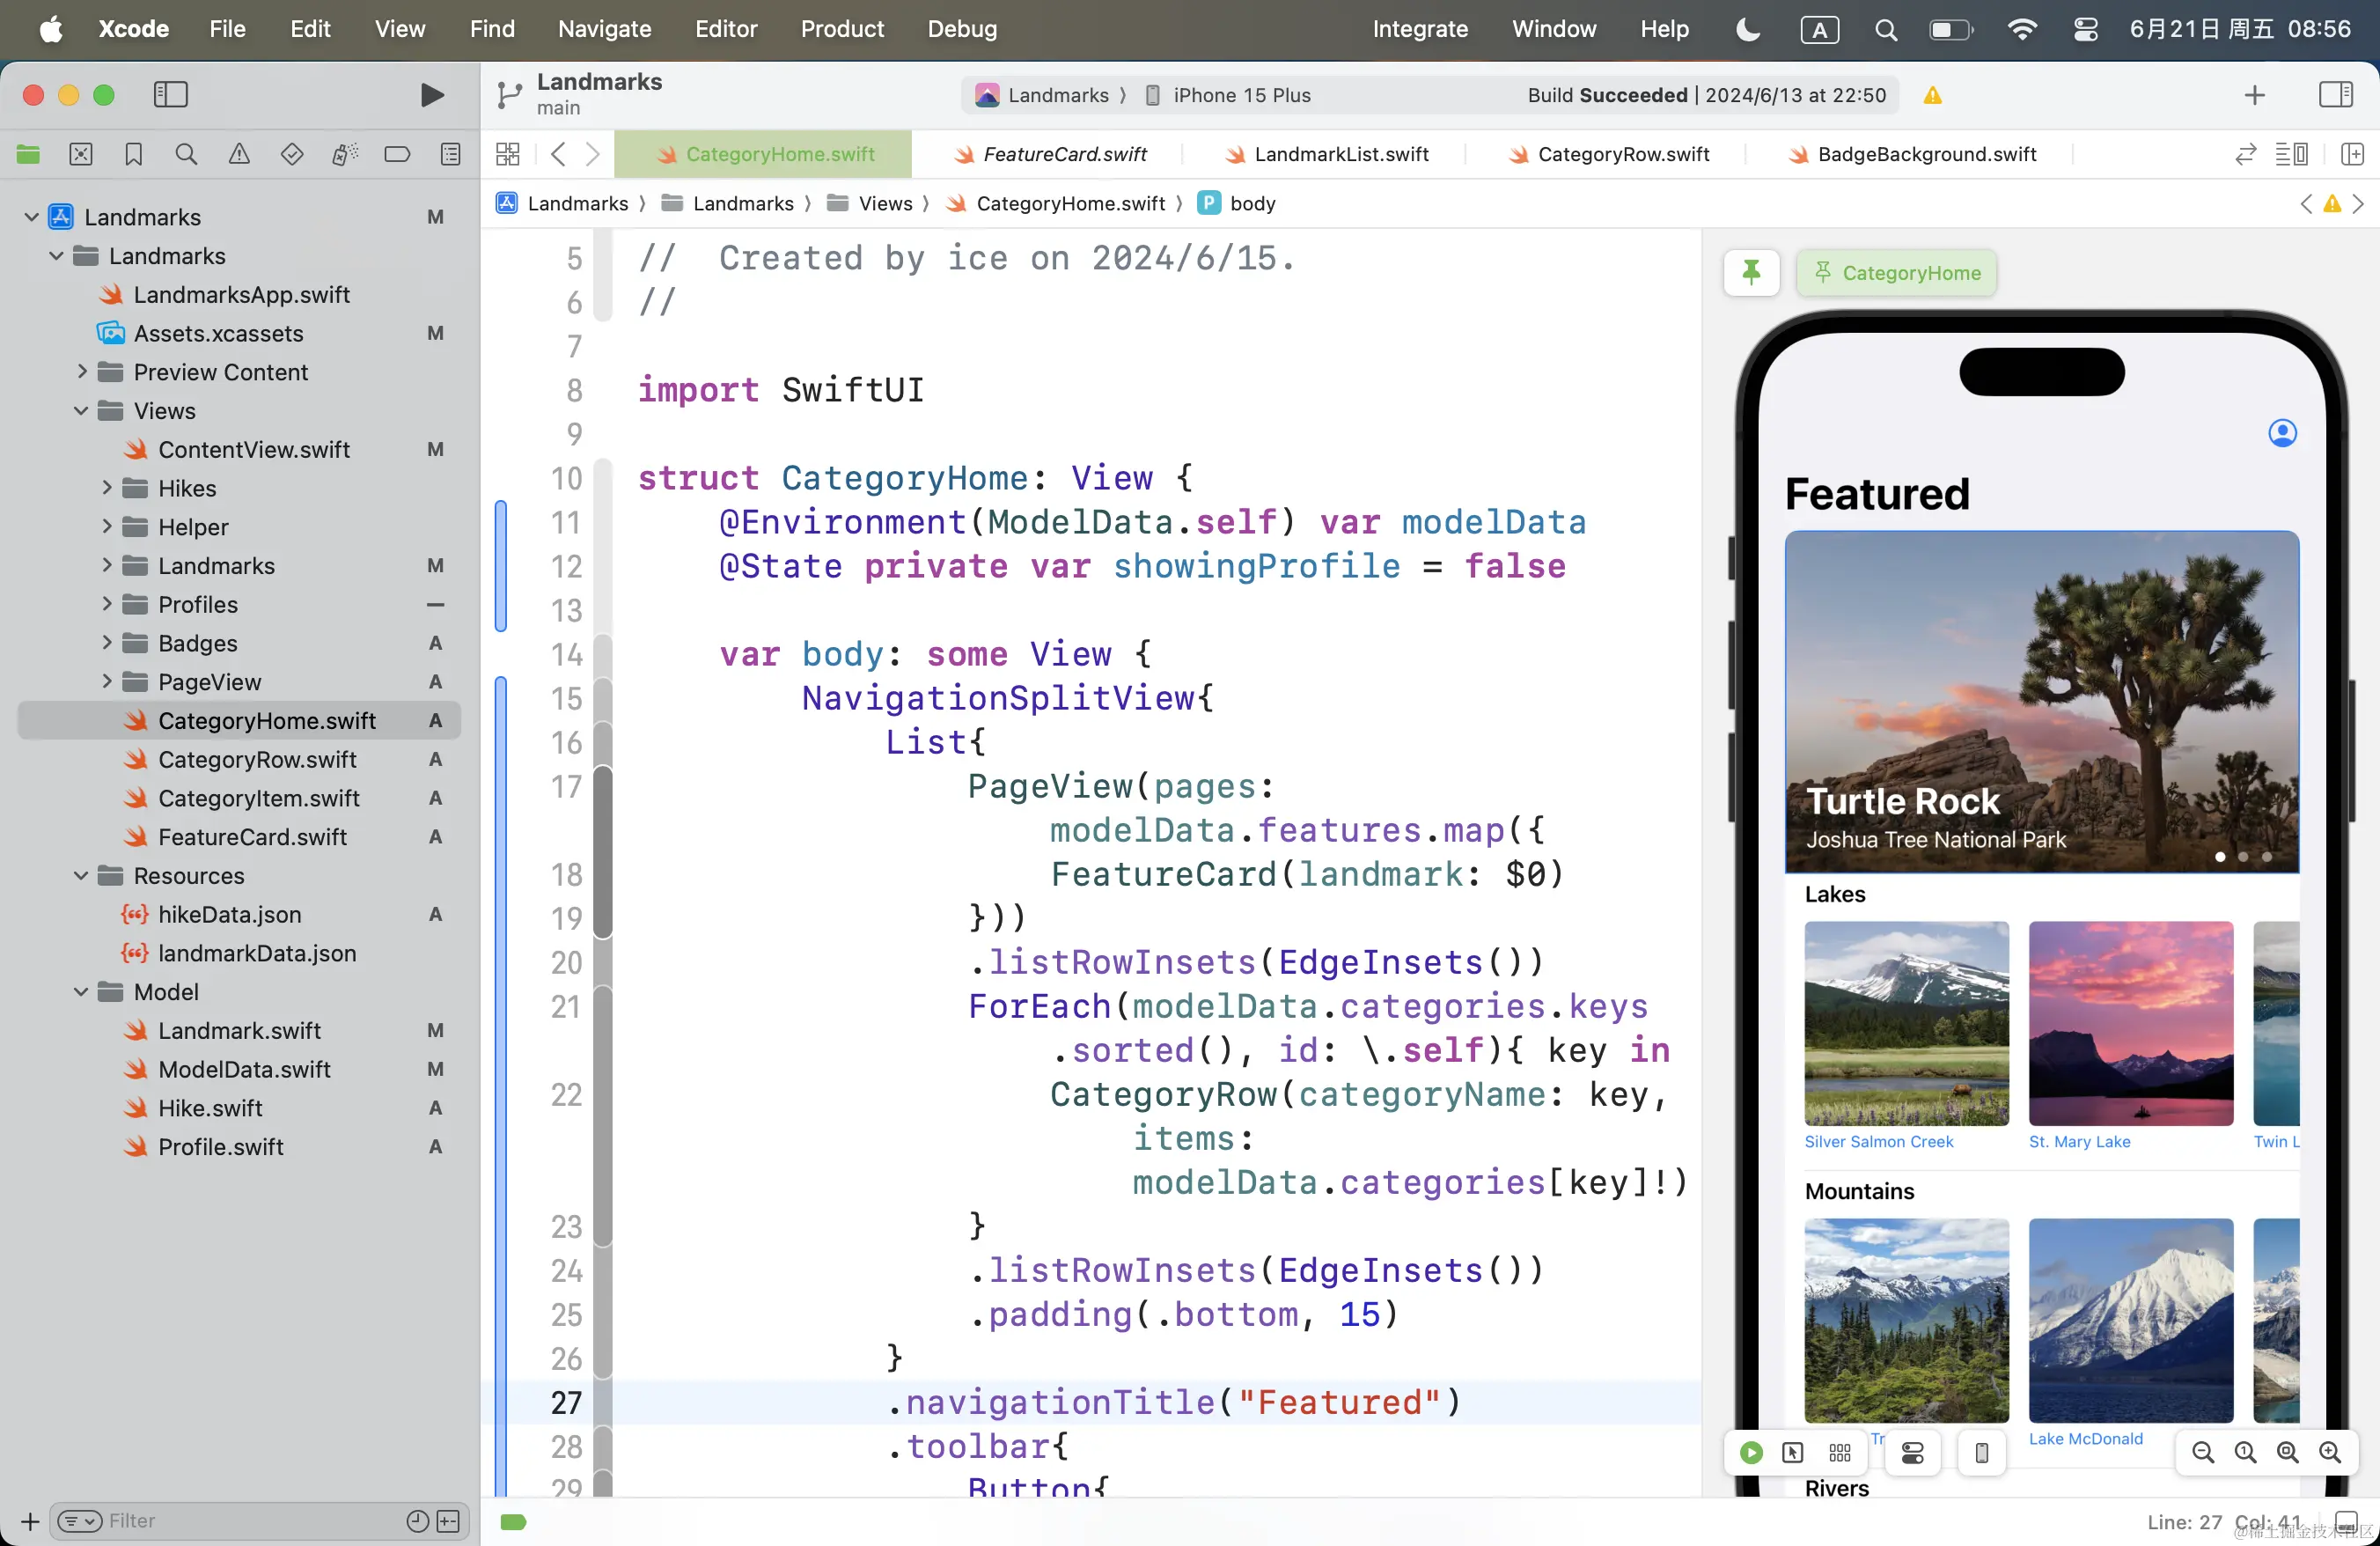
Task: Toggle the navigator sidebar visibility
Action: (171, 95)
